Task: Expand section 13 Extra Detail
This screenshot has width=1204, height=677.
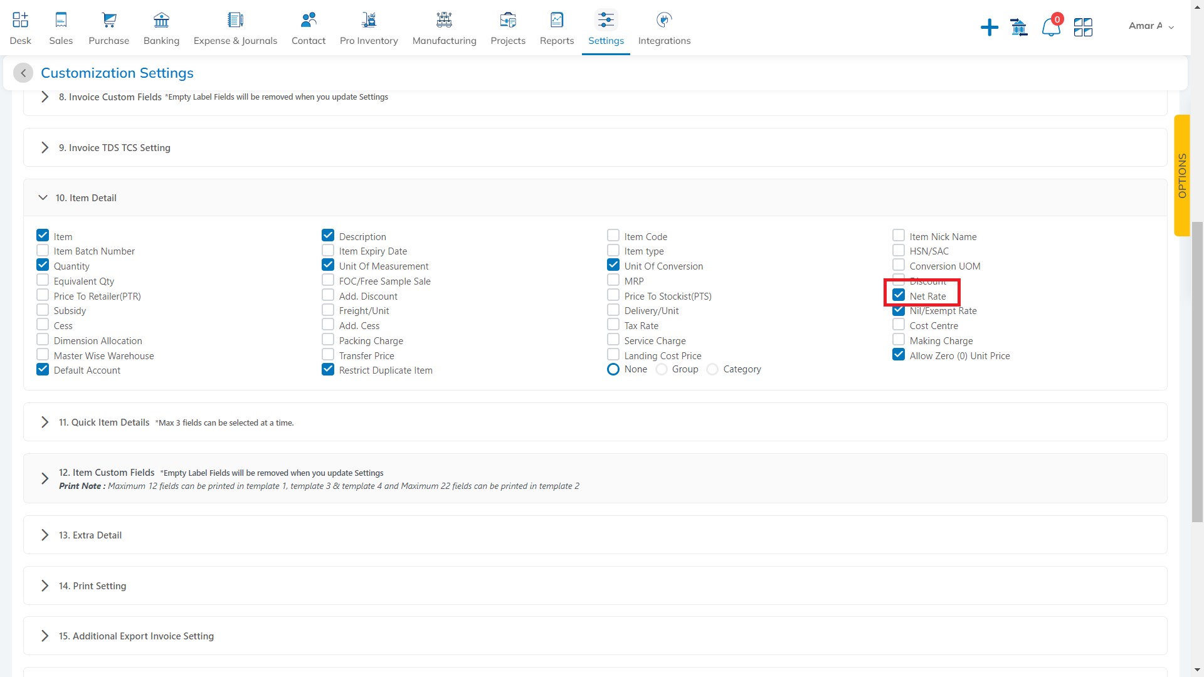Action: [46, 535]
